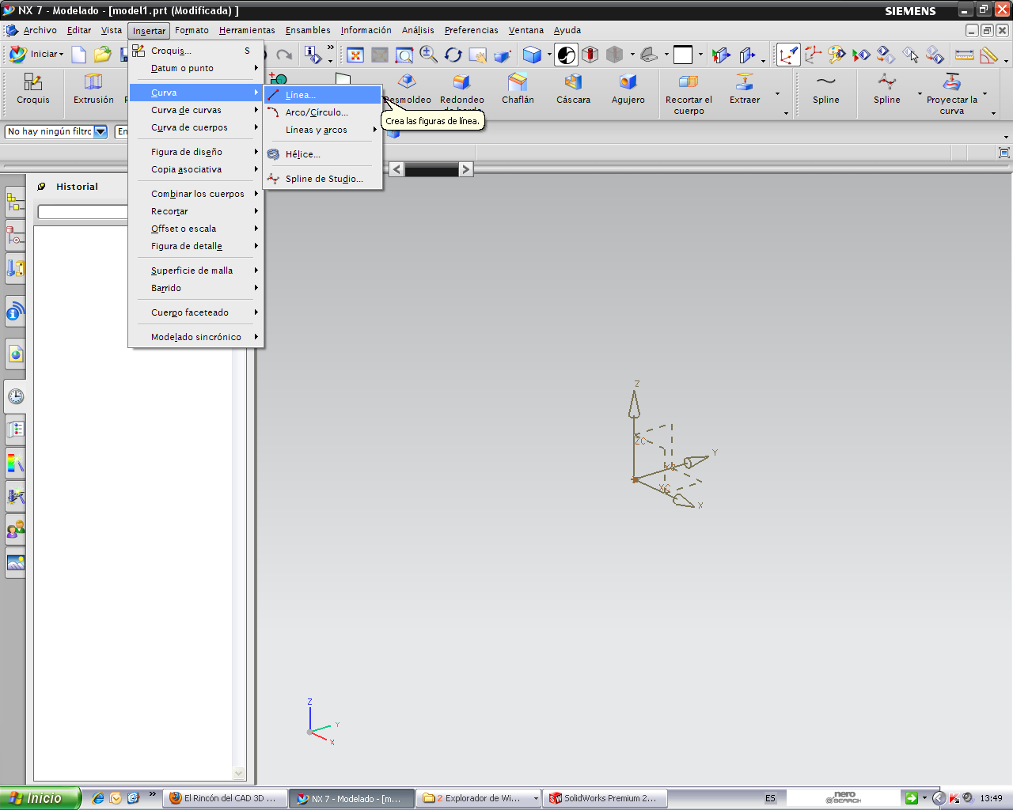Click the Historial panel search field
The image size is (1013, 810).
click(82, 212)
